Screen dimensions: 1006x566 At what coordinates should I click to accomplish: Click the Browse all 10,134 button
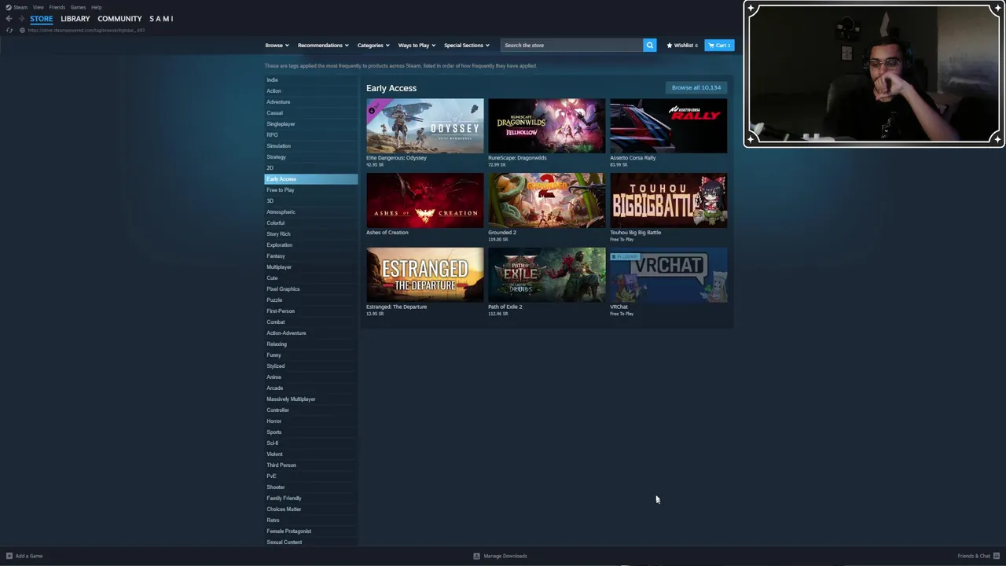pos(696,87)
